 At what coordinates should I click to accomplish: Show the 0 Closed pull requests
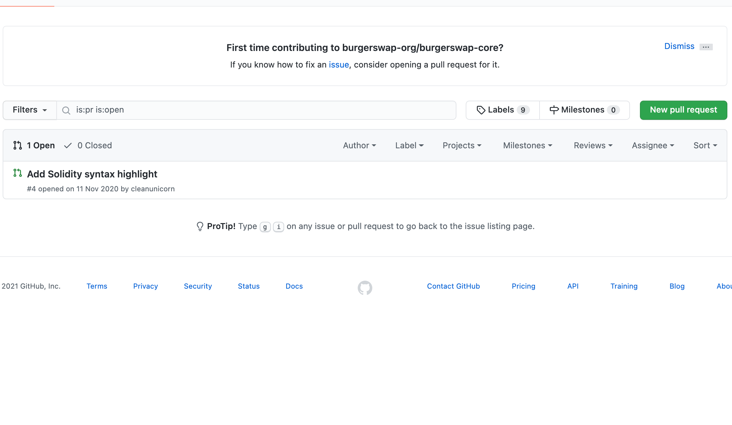pyautogui.click(x=88, y=145)
